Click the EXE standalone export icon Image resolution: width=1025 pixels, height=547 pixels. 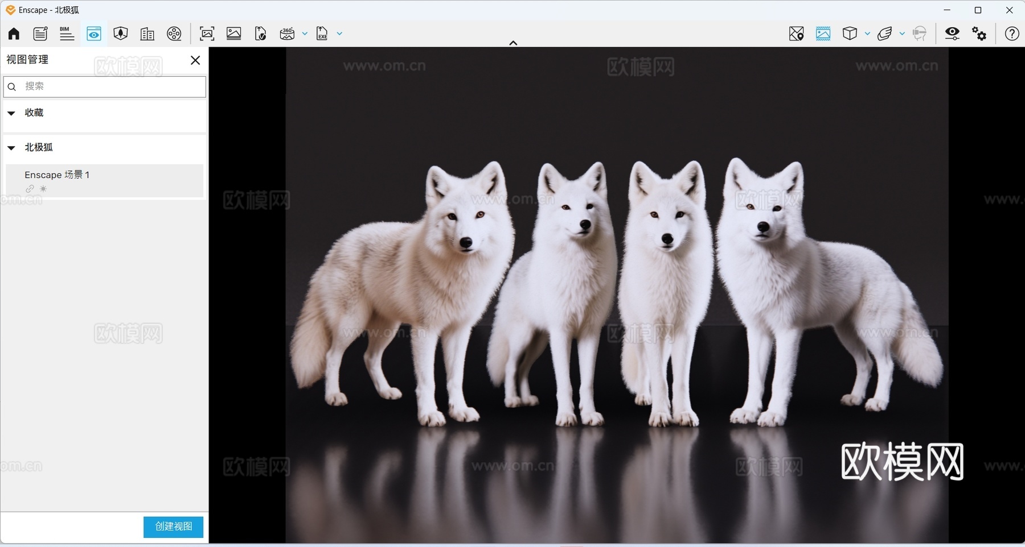point(322,34)
